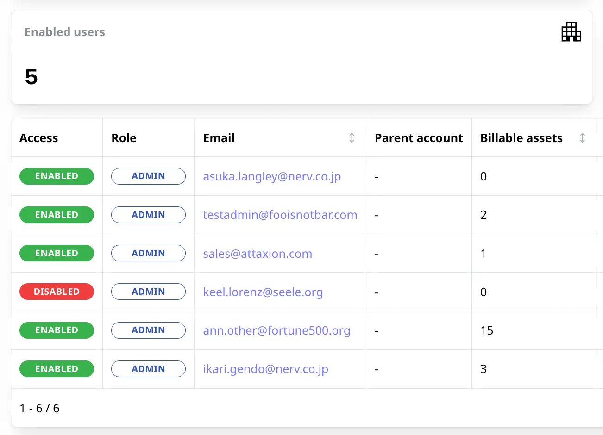This screenshot has height=435, width=603.
Task: Toggle ENABLED badge for asuka.langley row
Action: (57, 176)
